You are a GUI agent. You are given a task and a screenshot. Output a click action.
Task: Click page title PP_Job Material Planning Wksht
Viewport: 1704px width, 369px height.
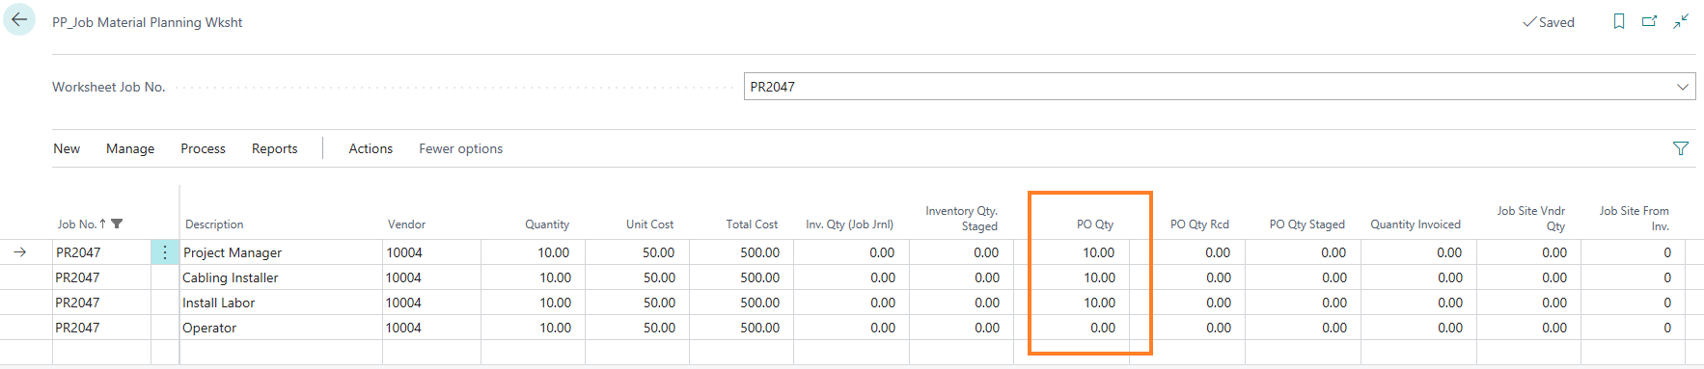tap(148, 22)
